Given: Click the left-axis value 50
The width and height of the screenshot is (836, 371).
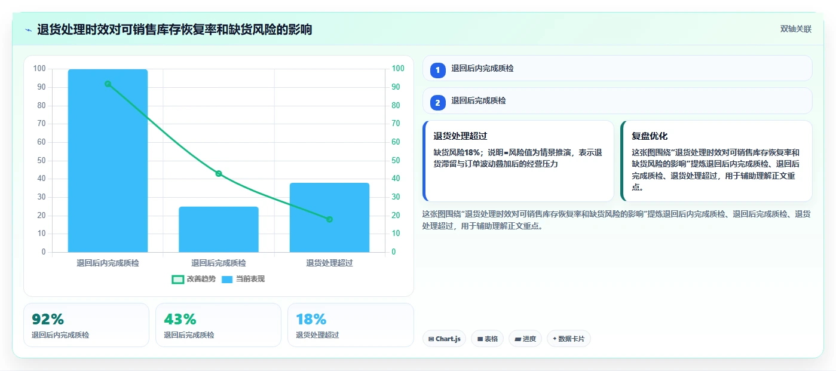Looking at the screenshot, I should click(x=41, y=160).
